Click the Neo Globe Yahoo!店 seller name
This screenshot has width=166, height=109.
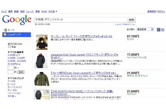137,57
